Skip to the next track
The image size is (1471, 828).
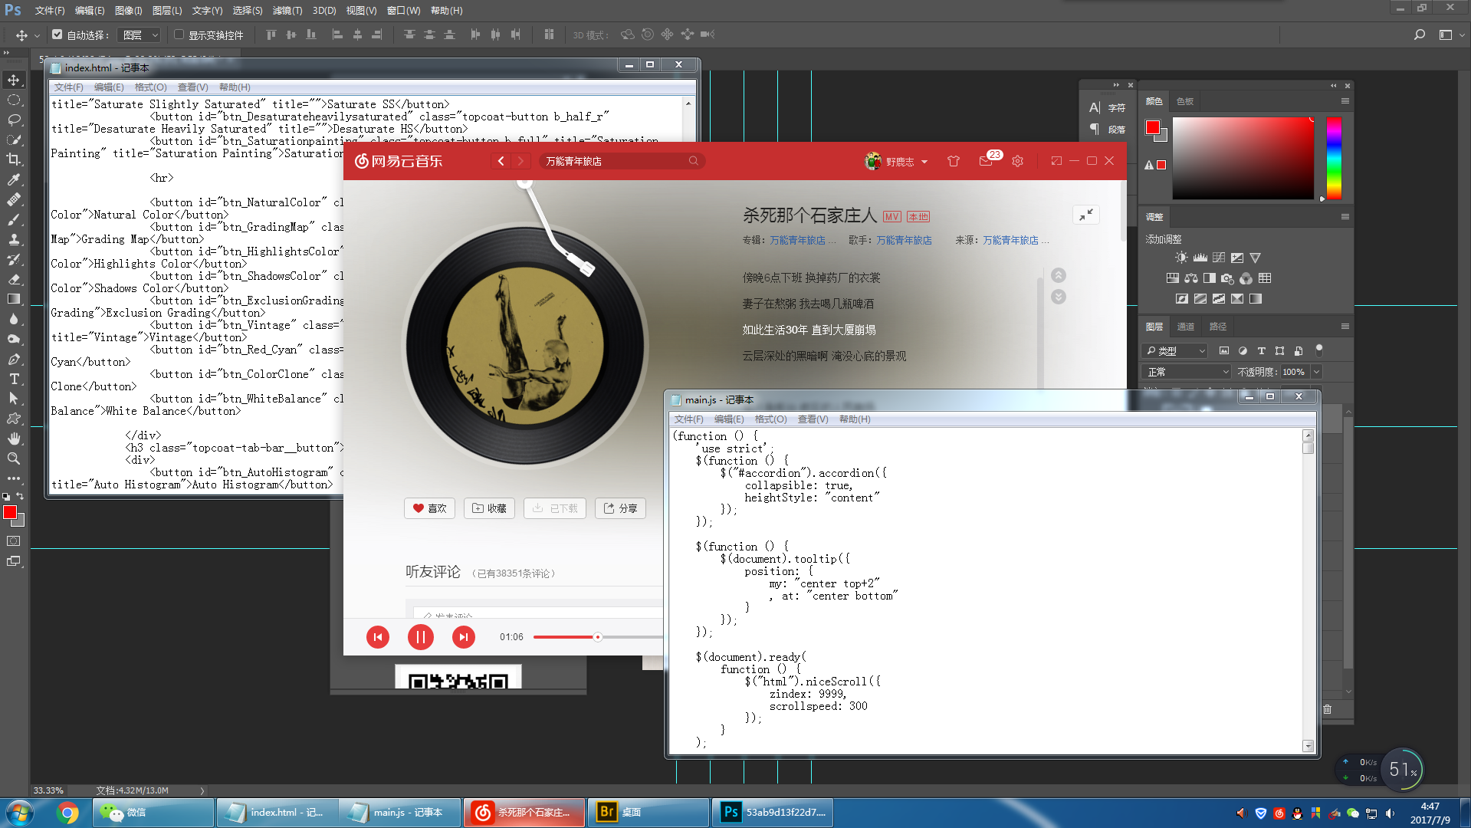(463, 637)
